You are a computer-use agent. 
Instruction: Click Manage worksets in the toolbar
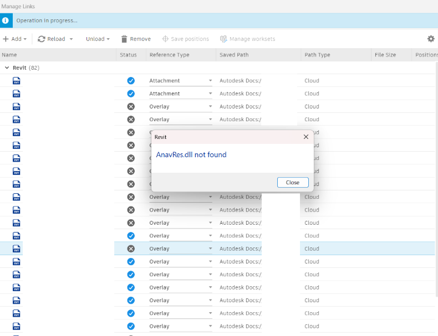[x=247, y=39]
